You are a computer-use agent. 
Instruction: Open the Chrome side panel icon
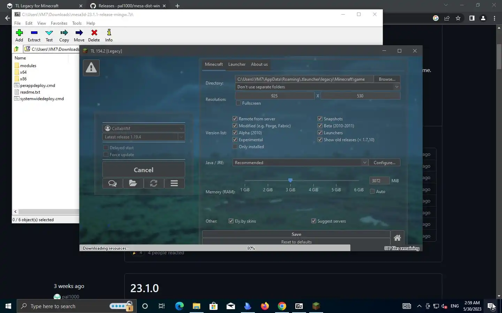click(472, 18)
